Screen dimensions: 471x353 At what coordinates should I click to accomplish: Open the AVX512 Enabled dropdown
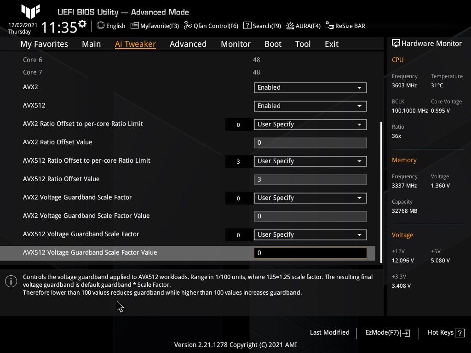point(310,106)
